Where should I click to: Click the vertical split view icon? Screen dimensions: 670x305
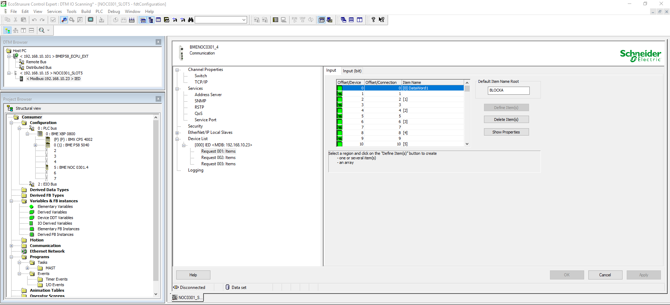[x=23, y=30]
